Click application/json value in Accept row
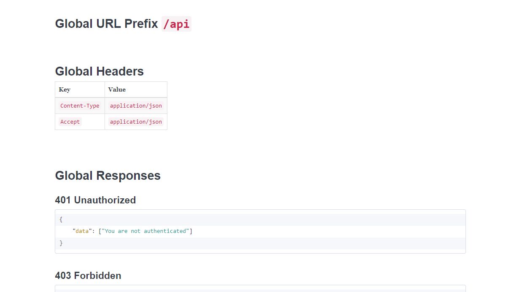Image resolution: width=522 pixels, height=292 pixels. point(136,122)
